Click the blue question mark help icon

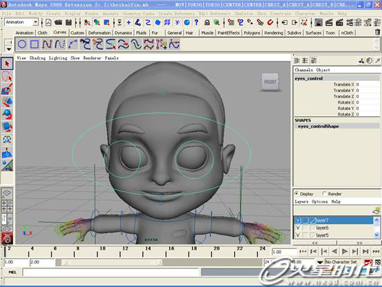[196, 22]
